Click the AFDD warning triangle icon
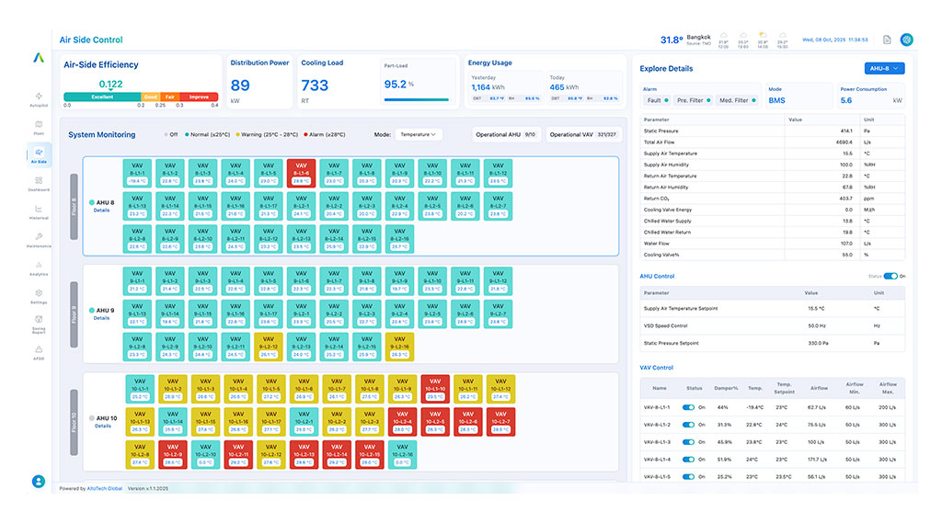This screenshot has height=524, width=942. click(39, 351)
